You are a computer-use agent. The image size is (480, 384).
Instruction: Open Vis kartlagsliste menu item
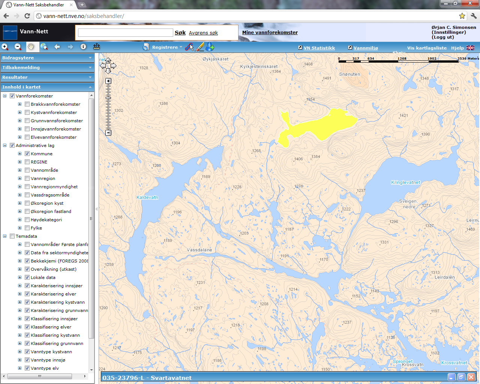pos(427,48)
